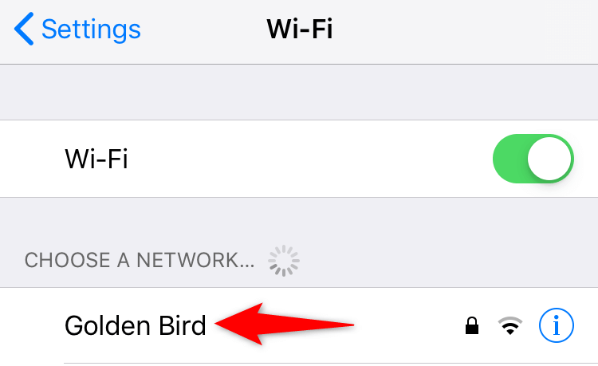Tap the Choose a Network header
Viewport: 598px width, 366px height.
pos(140,261)
